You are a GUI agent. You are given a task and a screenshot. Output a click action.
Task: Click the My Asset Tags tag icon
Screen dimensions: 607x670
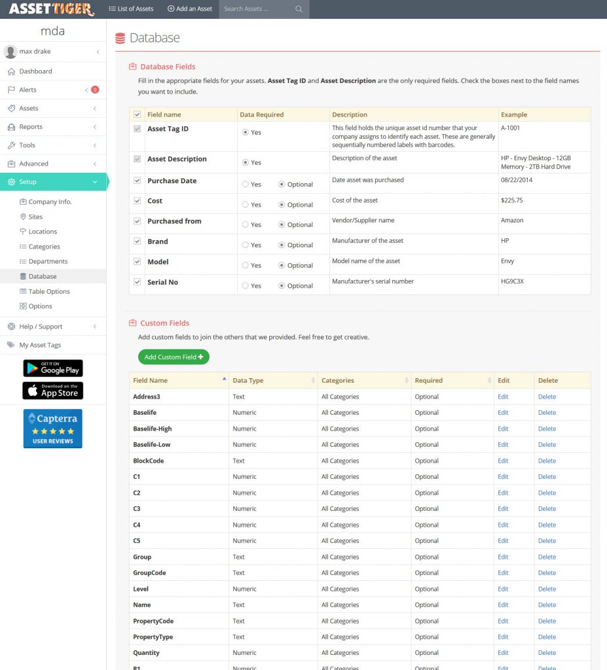(x=11, y=345)
